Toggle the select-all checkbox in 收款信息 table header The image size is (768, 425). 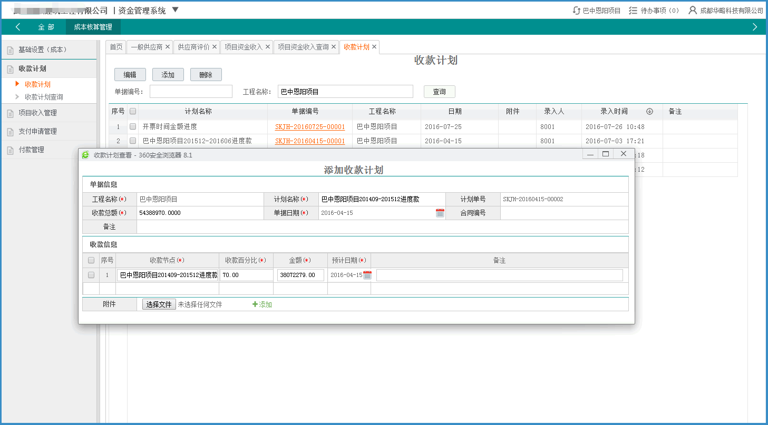coord(91,260)
